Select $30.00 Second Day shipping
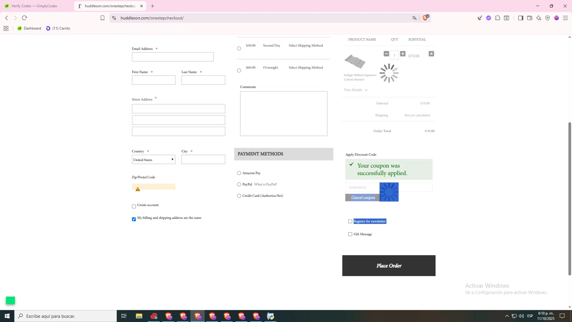 239,48
